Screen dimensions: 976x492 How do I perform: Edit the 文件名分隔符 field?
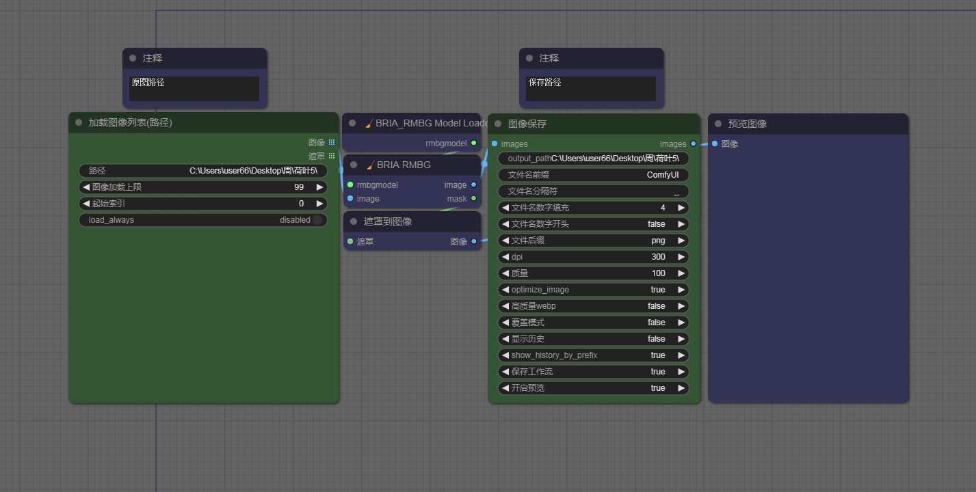[594, 191]
